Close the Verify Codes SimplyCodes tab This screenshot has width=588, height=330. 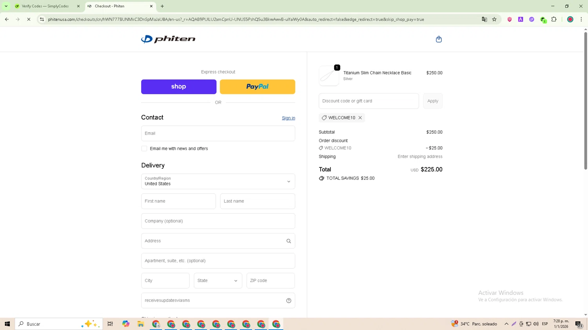(x=78, y=6)
